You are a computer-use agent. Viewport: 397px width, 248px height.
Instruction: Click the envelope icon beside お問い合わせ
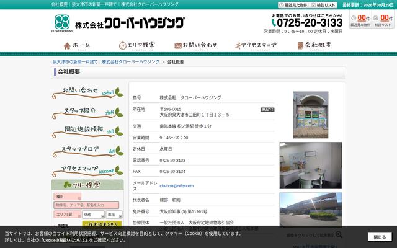tap(178, 46)
